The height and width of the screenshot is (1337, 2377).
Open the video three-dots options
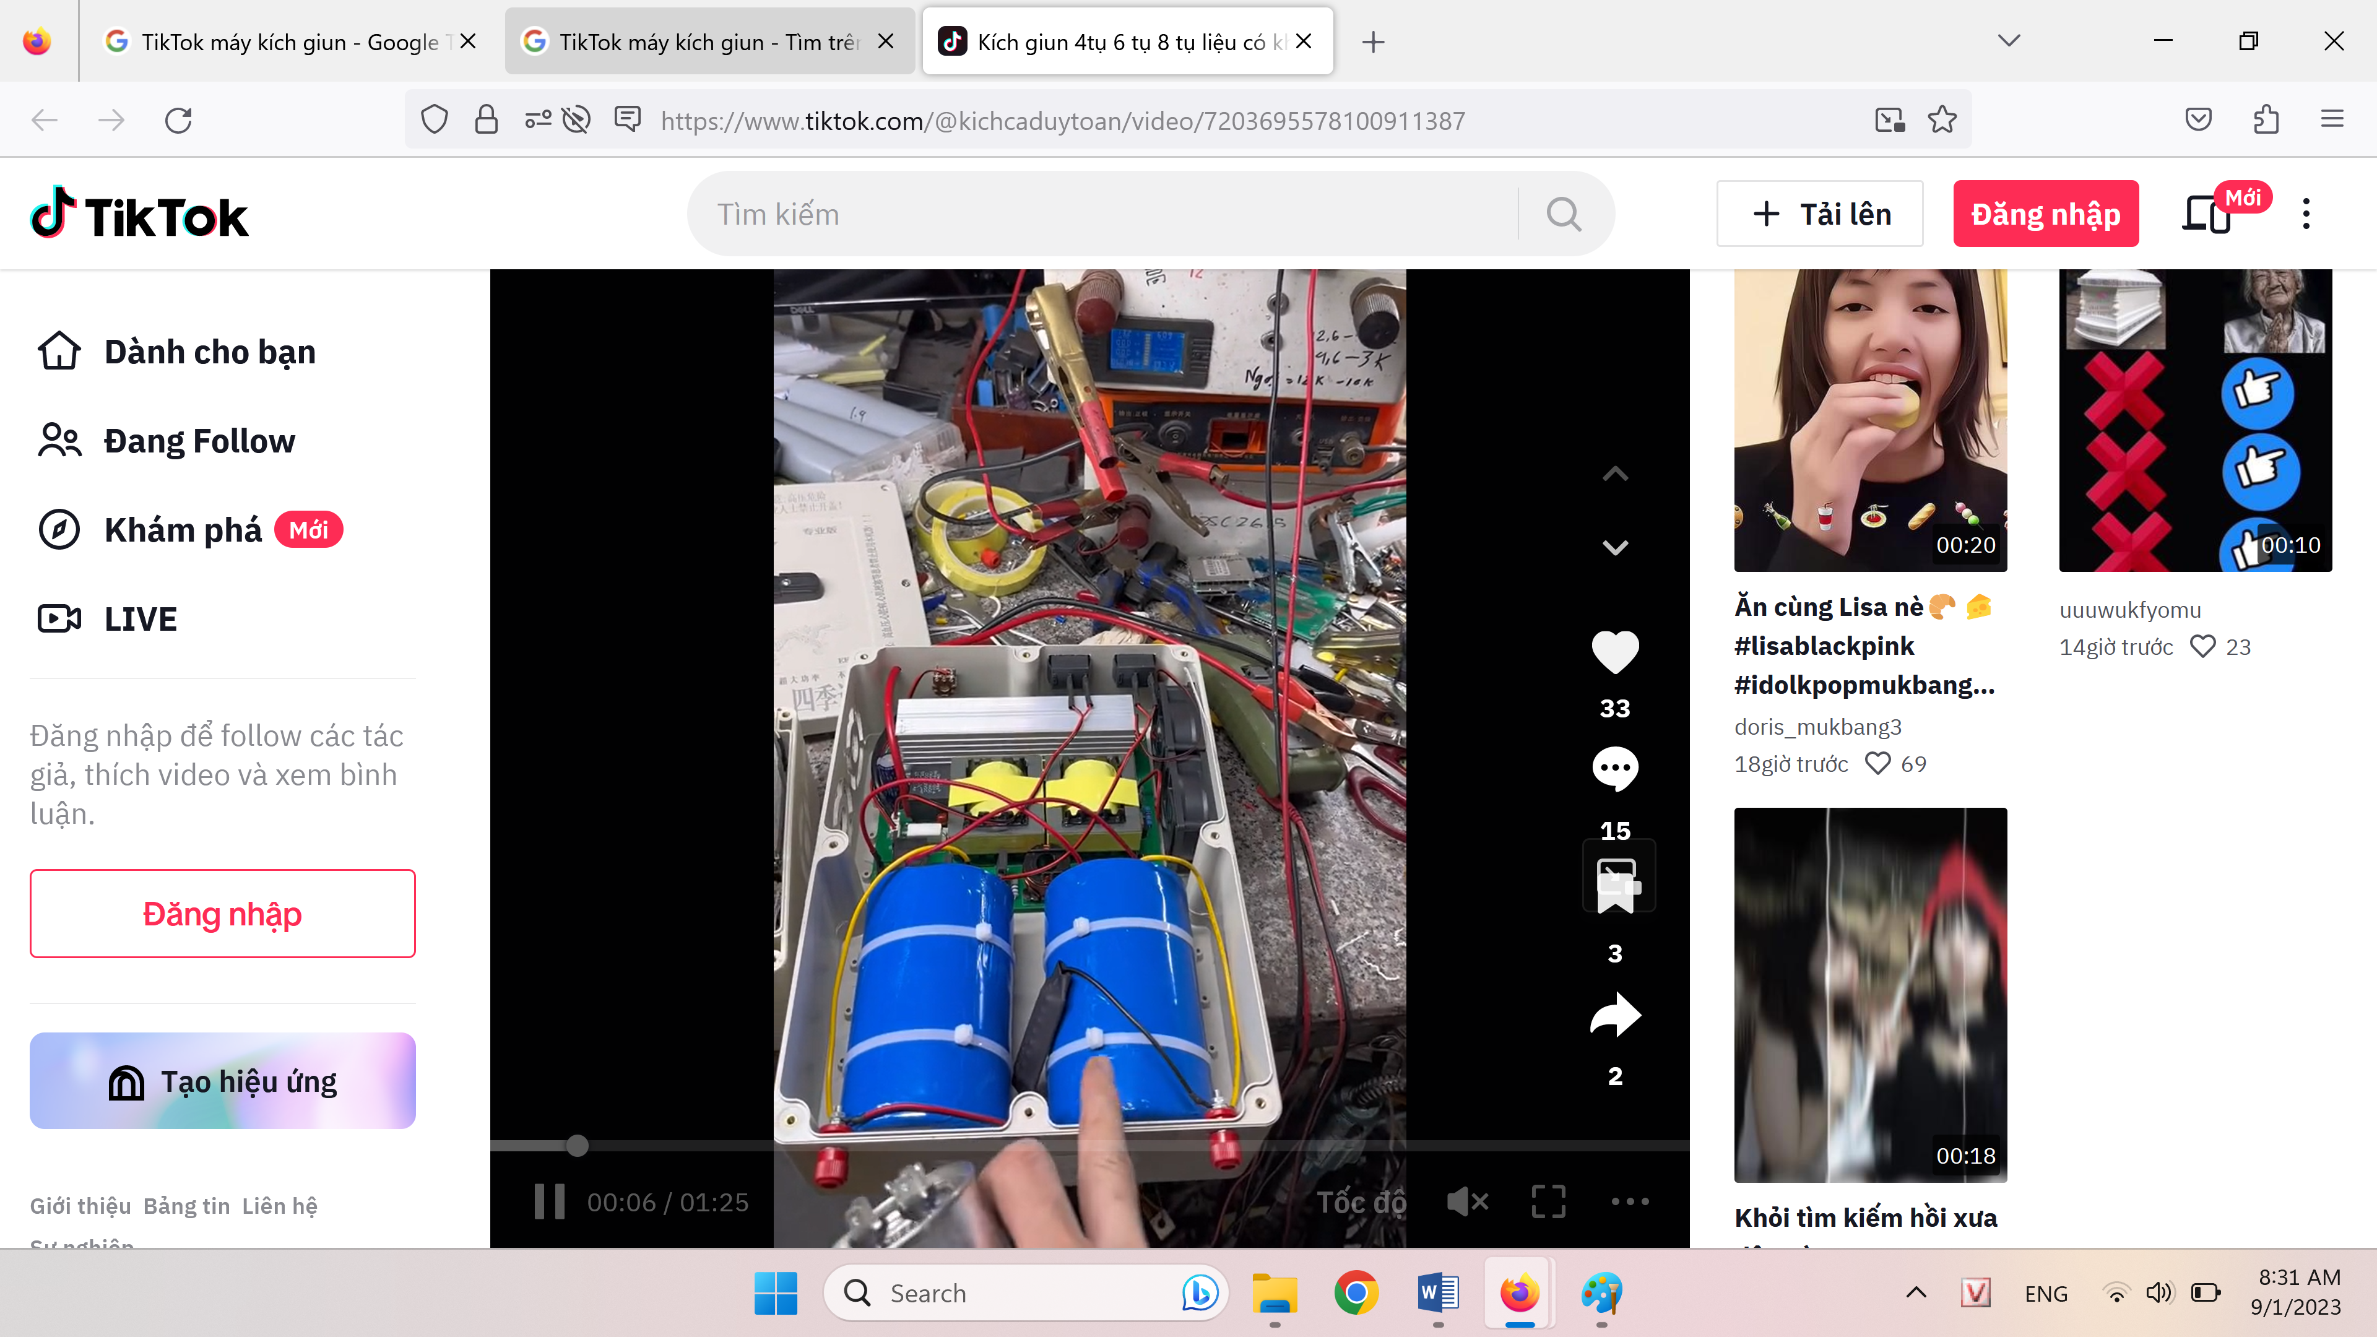coord(1630,1201)
